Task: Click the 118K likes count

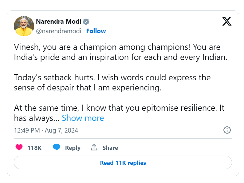Action: (x=34, y=148)
